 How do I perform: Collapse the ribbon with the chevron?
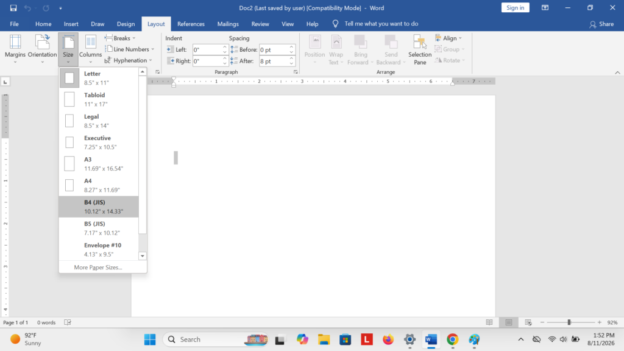click(617, 73)
